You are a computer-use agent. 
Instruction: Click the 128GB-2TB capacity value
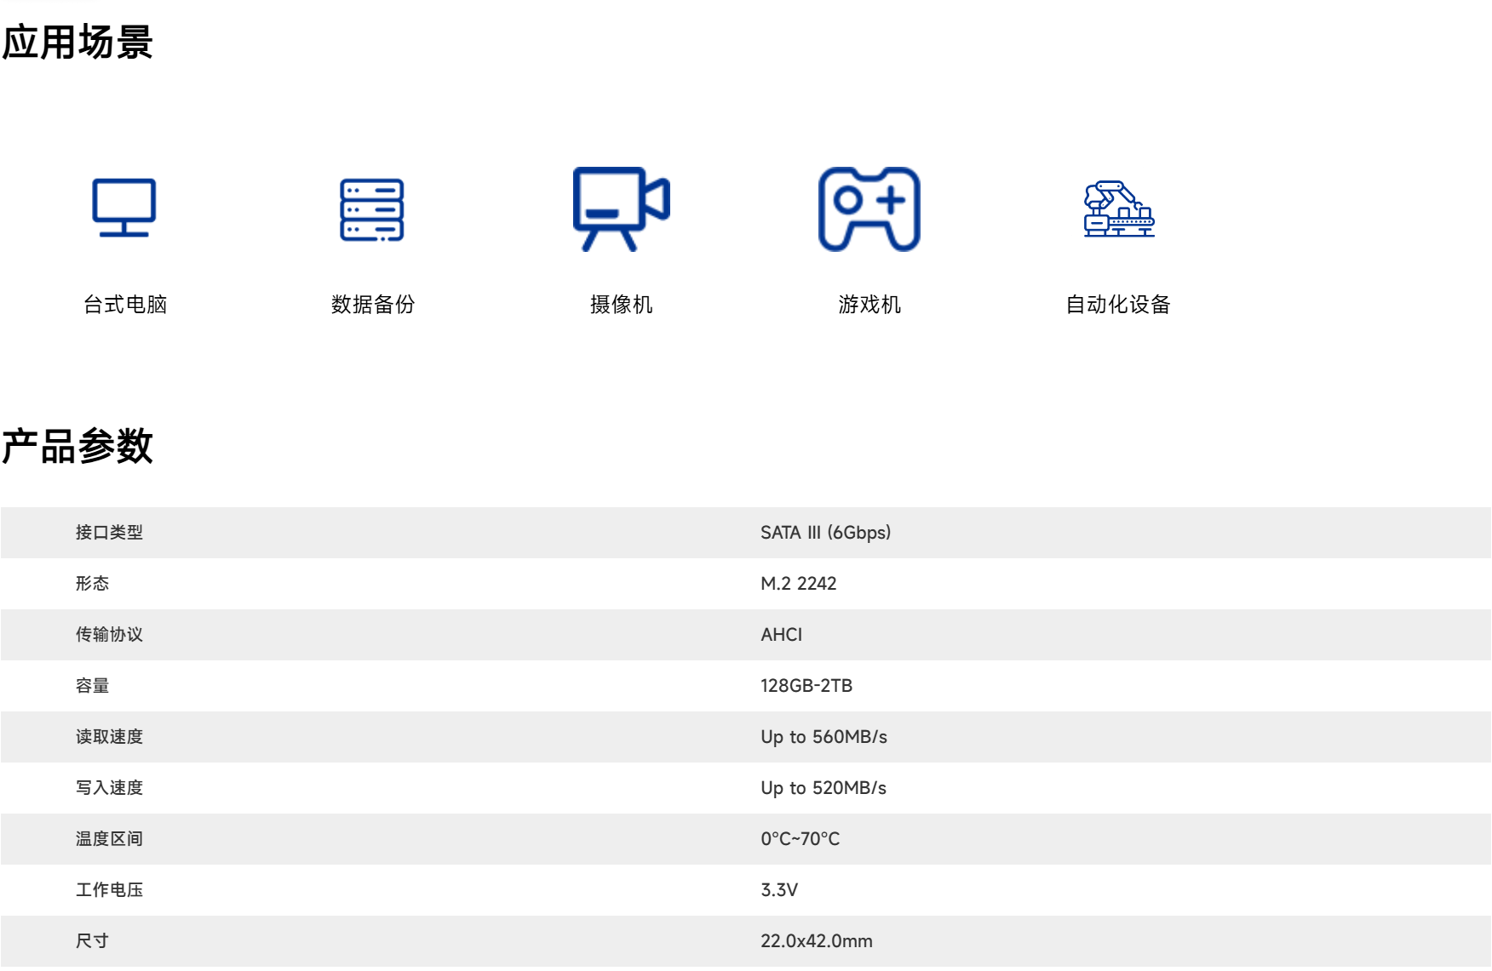pyautogui.click(x=806, y=686)
